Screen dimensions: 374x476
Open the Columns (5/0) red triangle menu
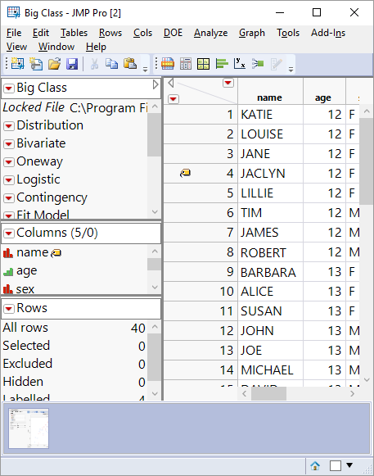click(x=9, y=233)
